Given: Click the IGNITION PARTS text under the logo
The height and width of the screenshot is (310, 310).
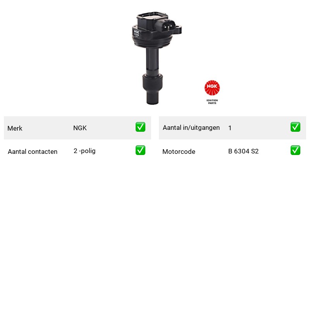Looking at the screenshot, I should point(212,102).
